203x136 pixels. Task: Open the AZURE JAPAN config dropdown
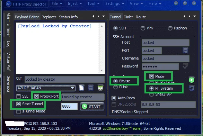pos(46,88)
